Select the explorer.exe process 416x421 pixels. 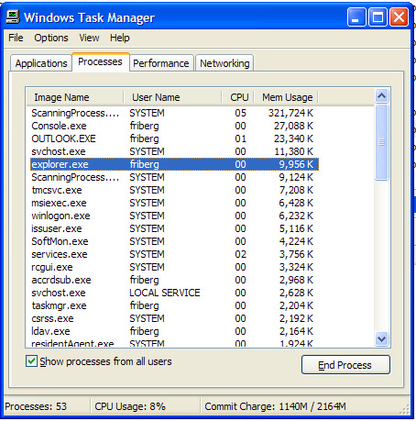174,164
